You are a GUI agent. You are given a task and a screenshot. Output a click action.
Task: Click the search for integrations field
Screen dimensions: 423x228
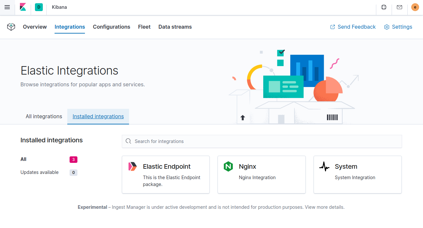(262, 141)
